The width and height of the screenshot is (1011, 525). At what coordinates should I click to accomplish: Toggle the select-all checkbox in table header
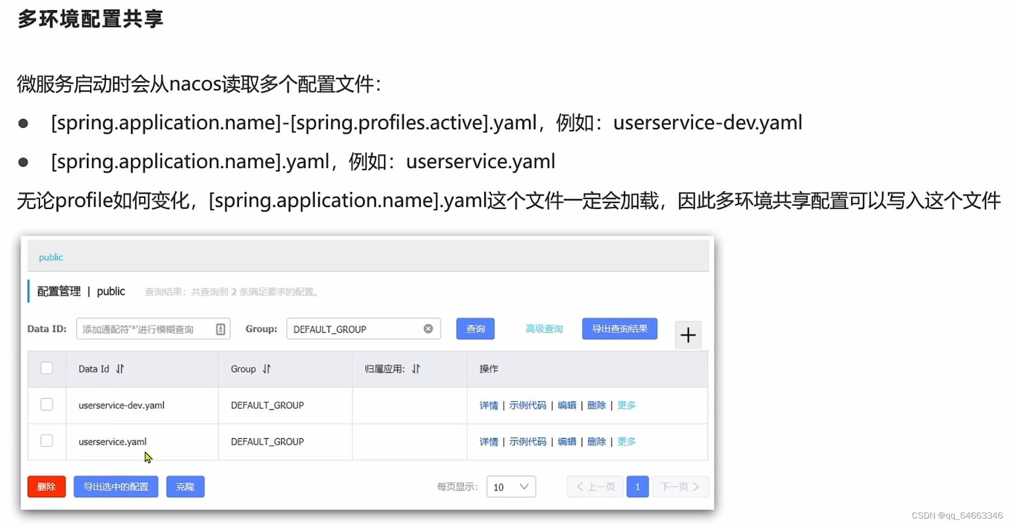point(47,368)
